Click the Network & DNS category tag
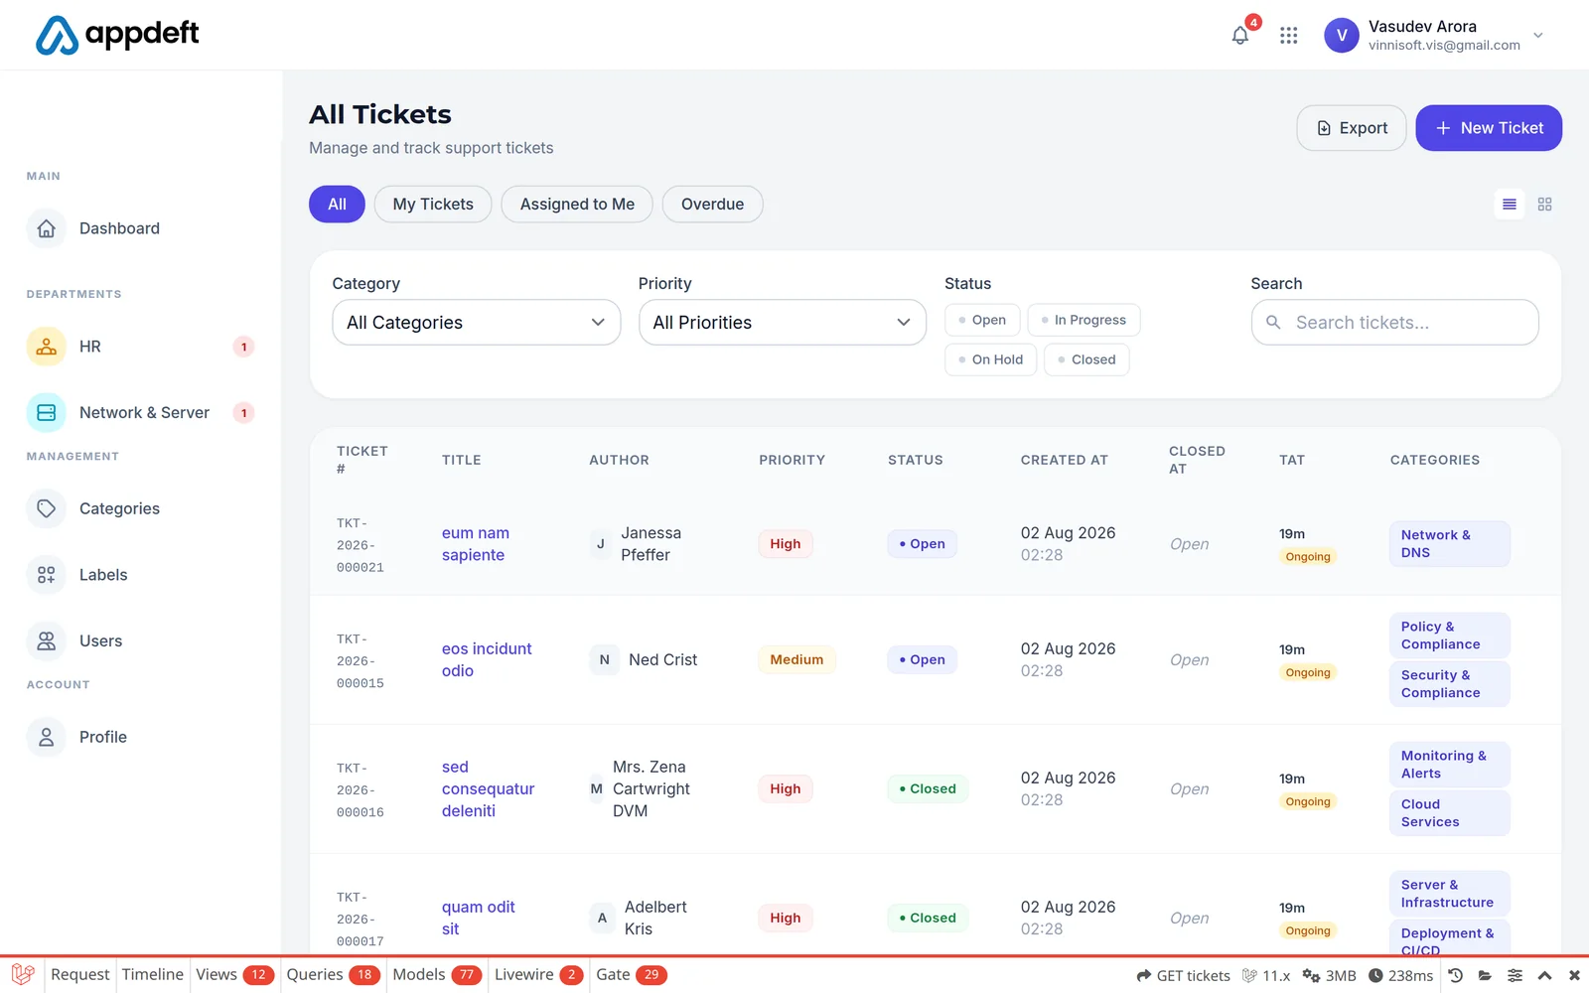1589x993 pixels. coord(1449,544)
